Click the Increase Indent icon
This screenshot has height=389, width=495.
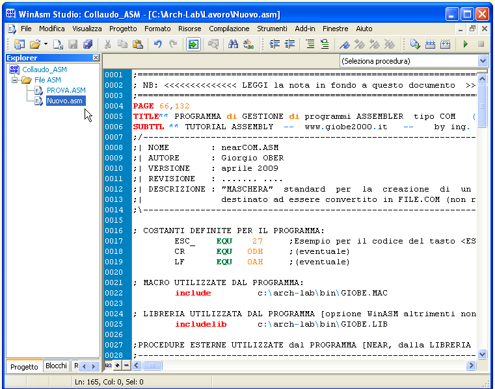(274, 44)
